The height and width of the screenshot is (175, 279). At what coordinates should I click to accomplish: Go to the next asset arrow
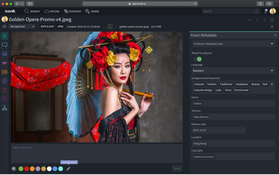point(264,20)
